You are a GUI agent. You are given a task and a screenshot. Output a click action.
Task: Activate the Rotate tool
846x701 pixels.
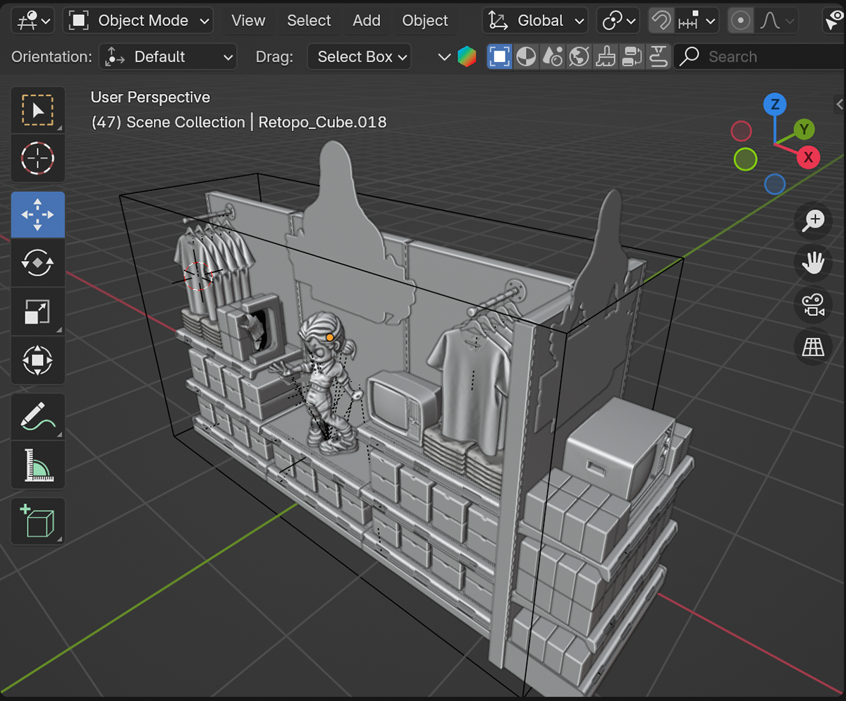(x=38, y=263)
